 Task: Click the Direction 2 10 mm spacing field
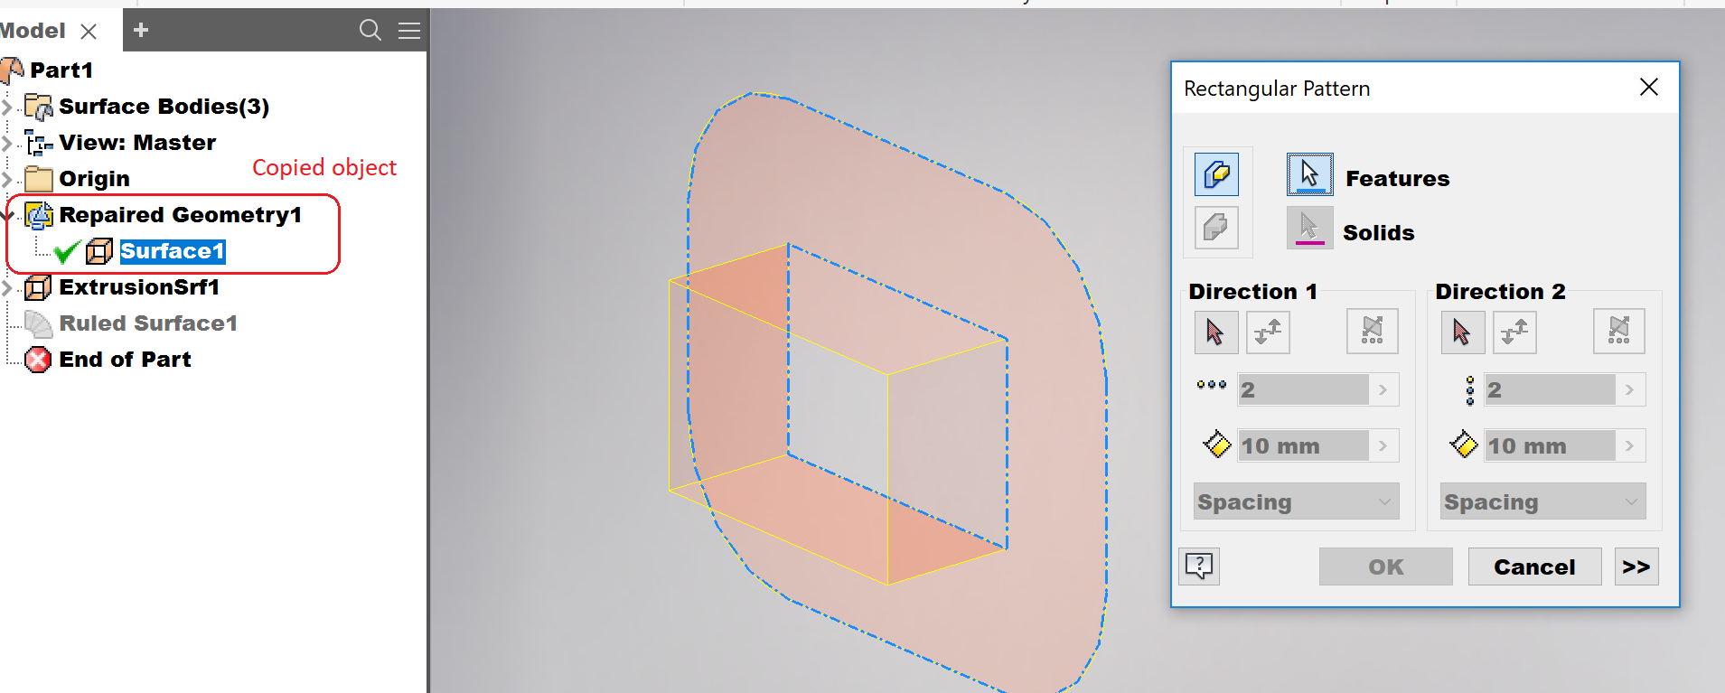[1550, 446]
